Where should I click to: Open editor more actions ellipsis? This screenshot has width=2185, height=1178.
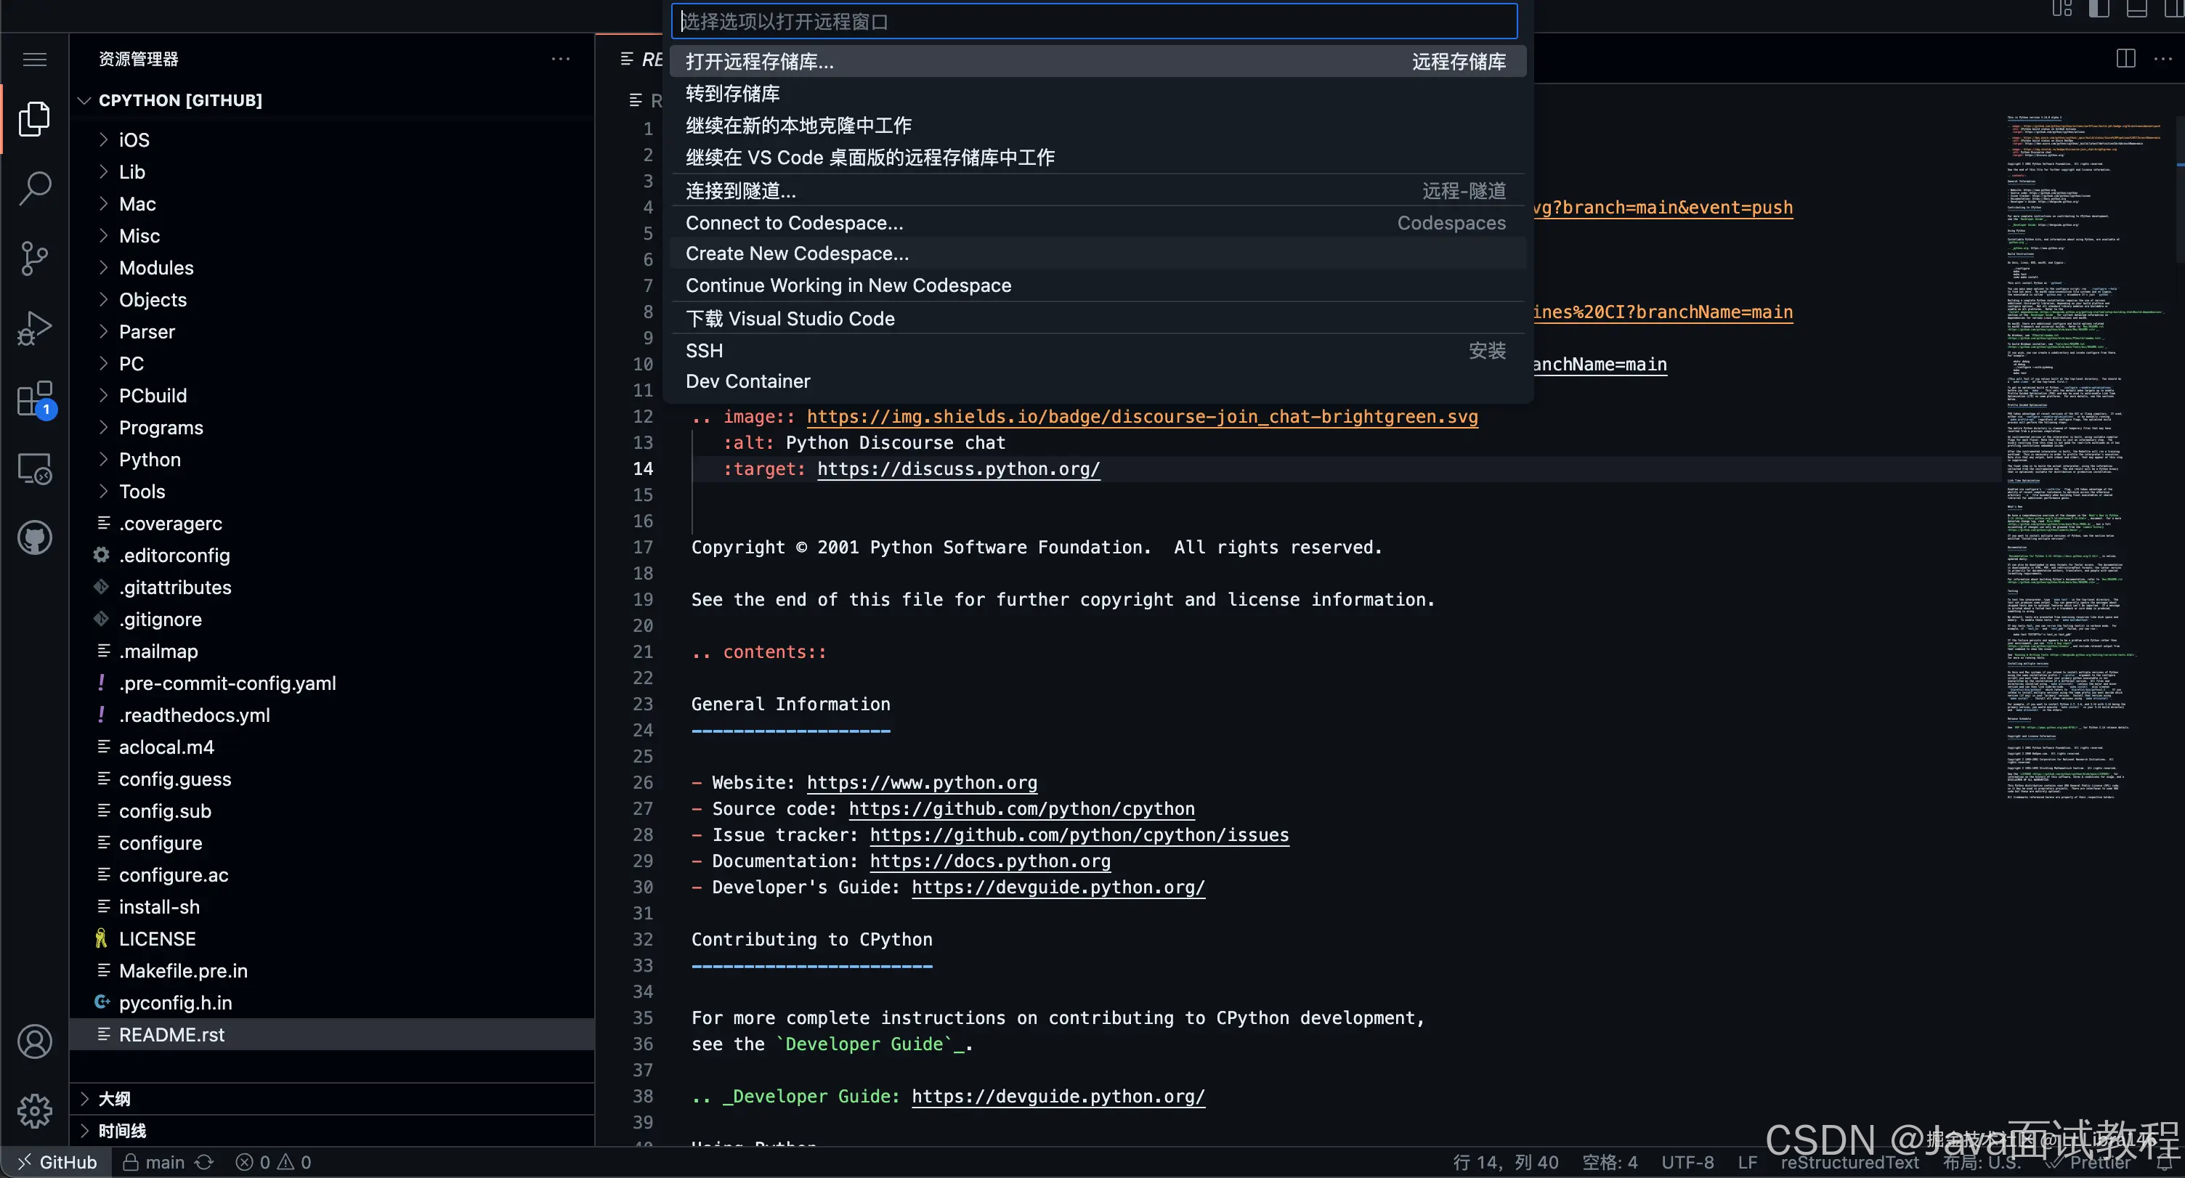click(2163, 59)
